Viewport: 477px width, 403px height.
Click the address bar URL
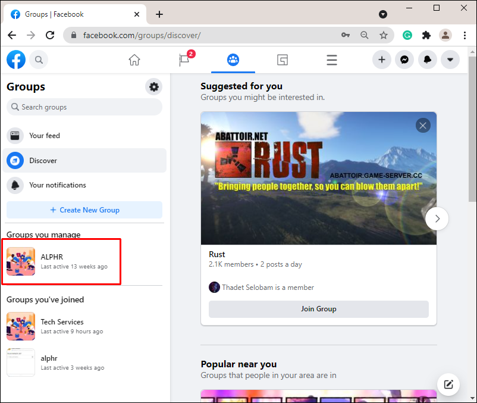point(142,35)
